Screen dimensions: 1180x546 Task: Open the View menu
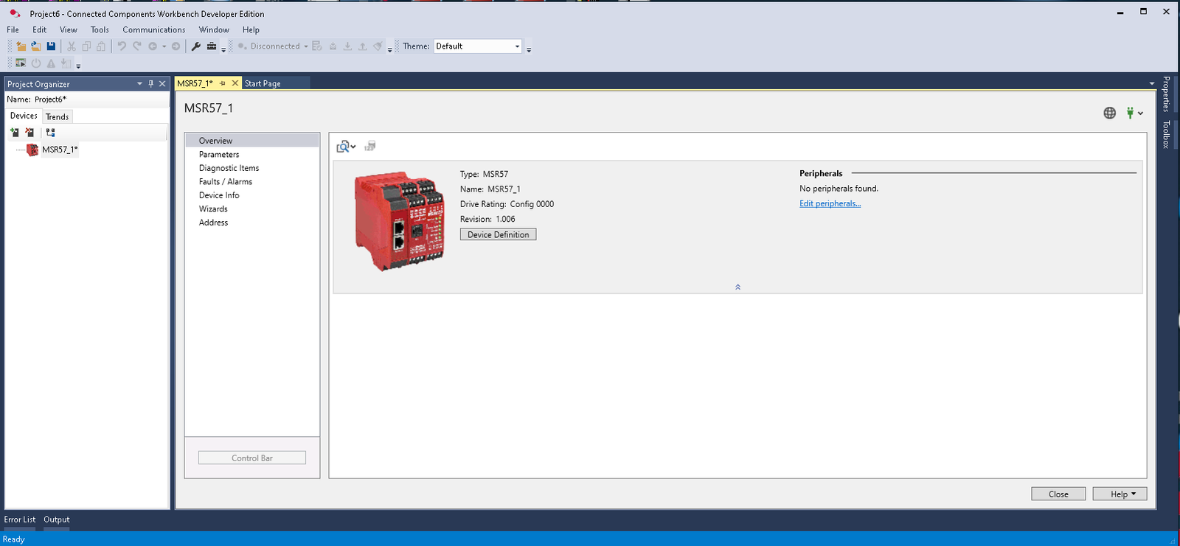[x=69, y=29]
